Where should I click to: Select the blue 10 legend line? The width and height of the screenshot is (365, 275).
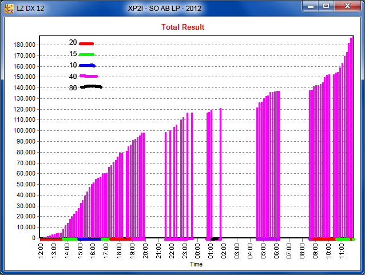click(87, 65)
